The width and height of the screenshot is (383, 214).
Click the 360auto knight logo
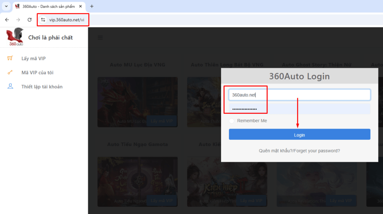[15, 37]
